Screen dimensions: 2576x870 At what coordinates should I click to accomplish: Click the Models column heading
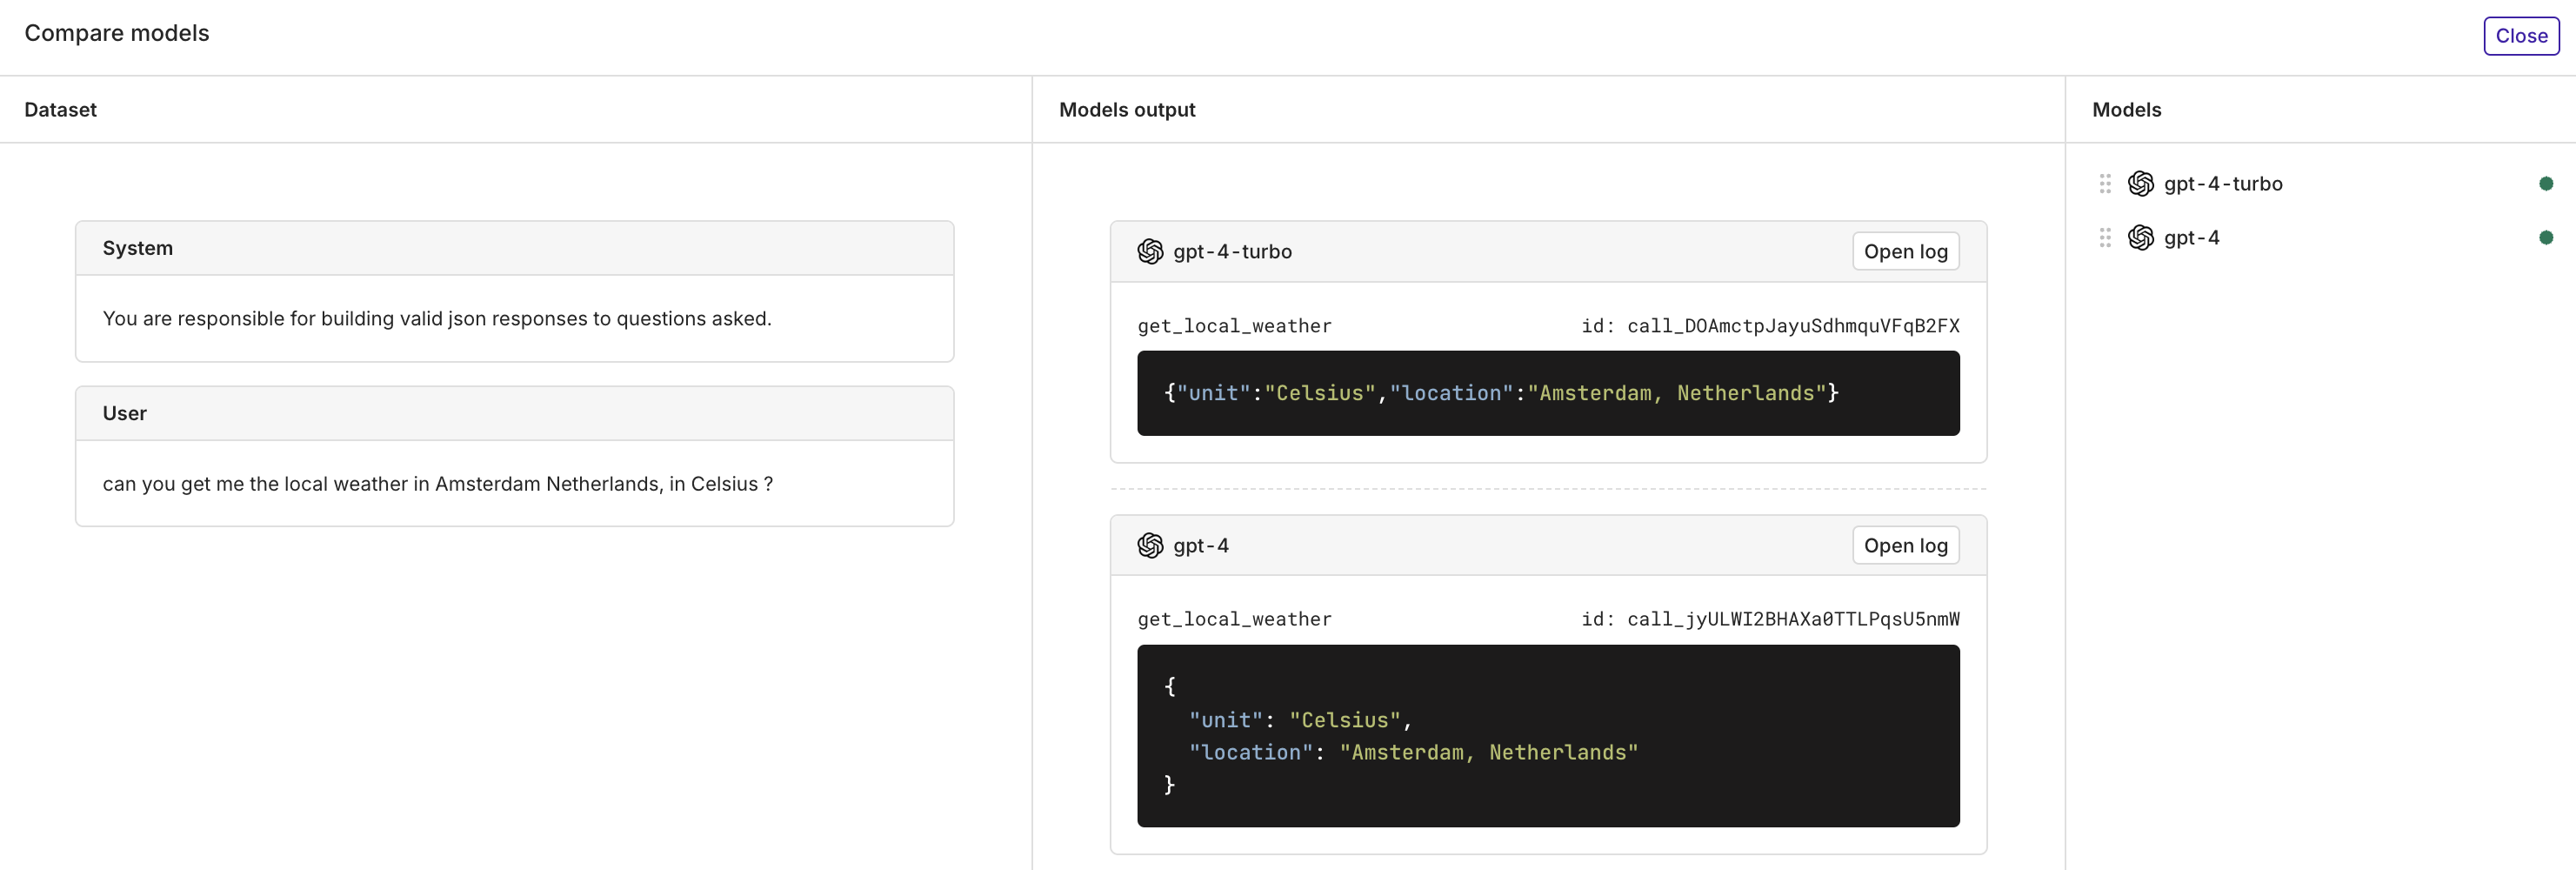tap(2126, 110)
